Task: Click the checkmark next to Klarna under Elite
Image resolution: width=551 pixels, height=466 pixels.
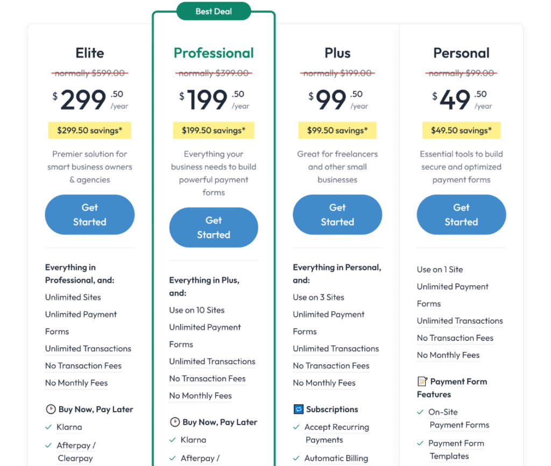Action: coord(47,427)
